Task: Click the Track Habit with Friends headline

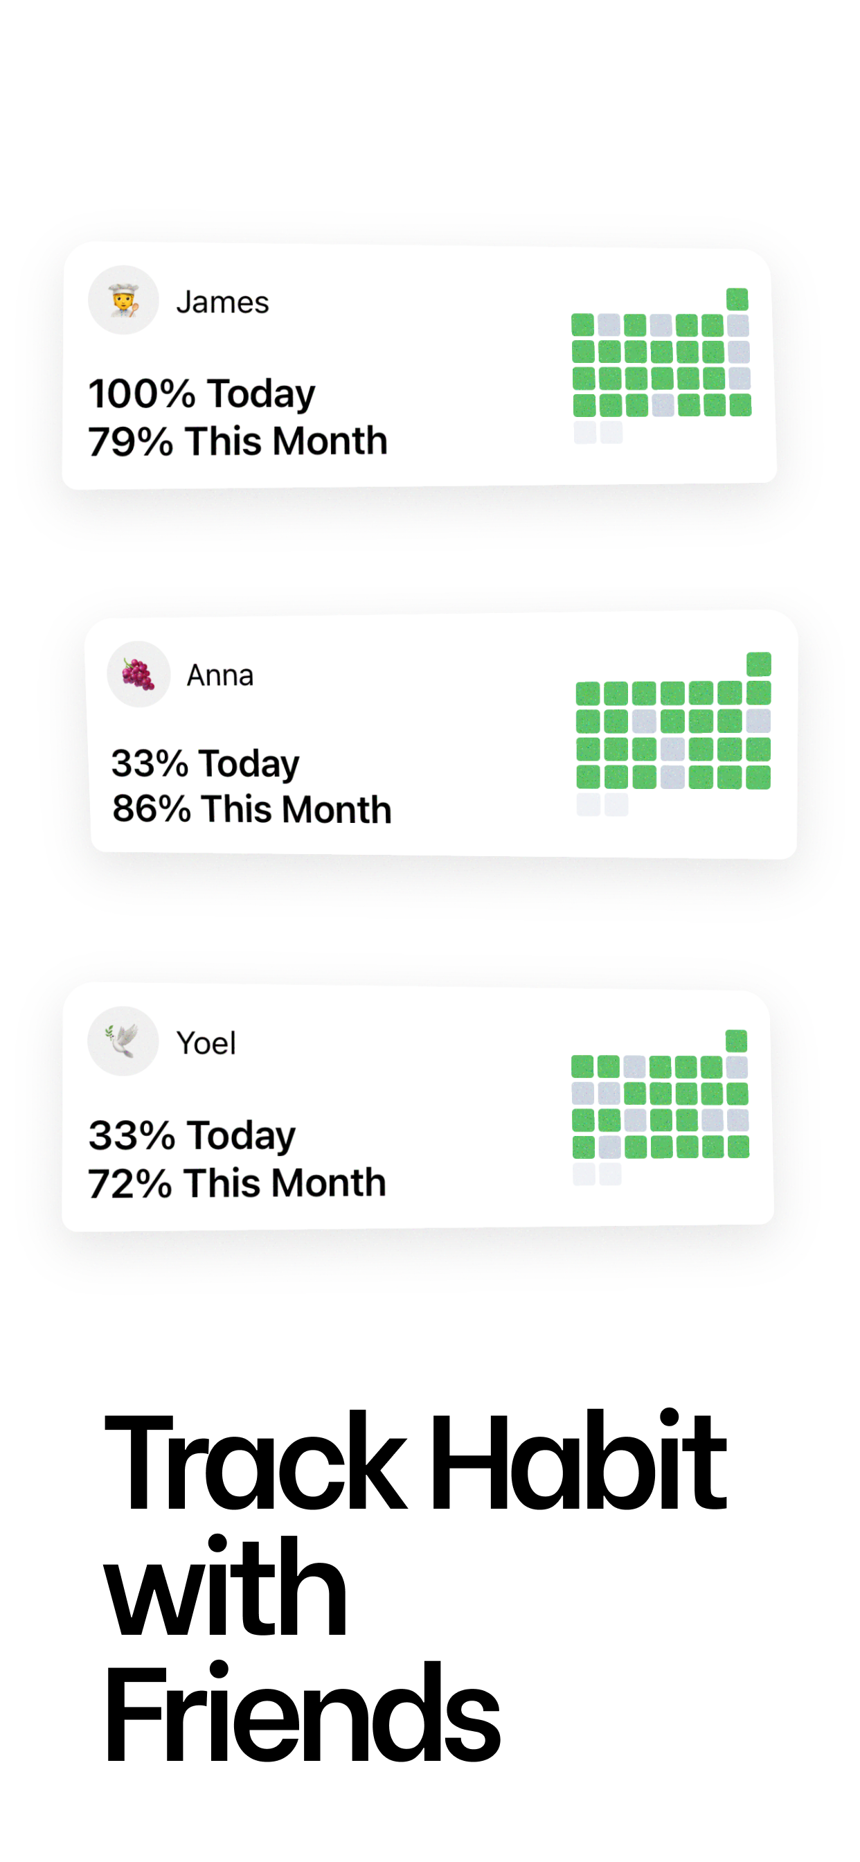Action: 415,1586
